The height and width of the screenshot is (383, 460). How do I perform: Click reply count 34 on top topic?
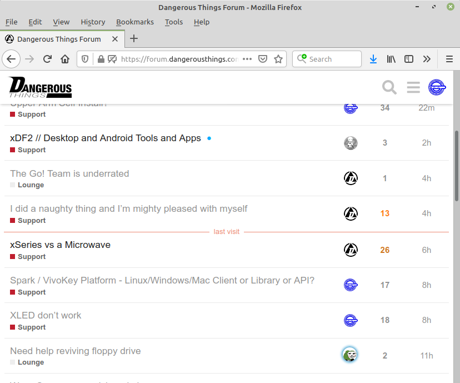tap(385, 108)
